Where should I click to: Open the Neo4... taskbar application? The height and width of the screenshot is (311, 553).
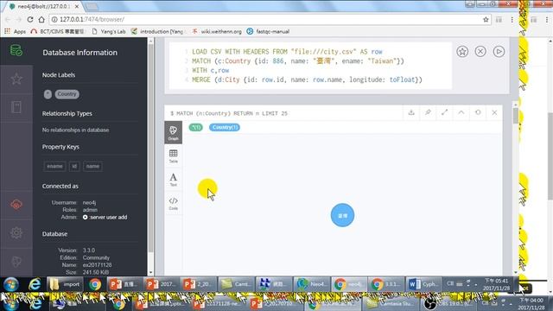(x=311, y=284)
